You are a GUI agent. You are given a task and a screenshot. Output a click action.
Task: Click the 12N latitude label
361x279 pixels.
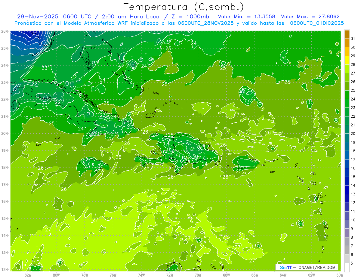(x=5, y=269)
